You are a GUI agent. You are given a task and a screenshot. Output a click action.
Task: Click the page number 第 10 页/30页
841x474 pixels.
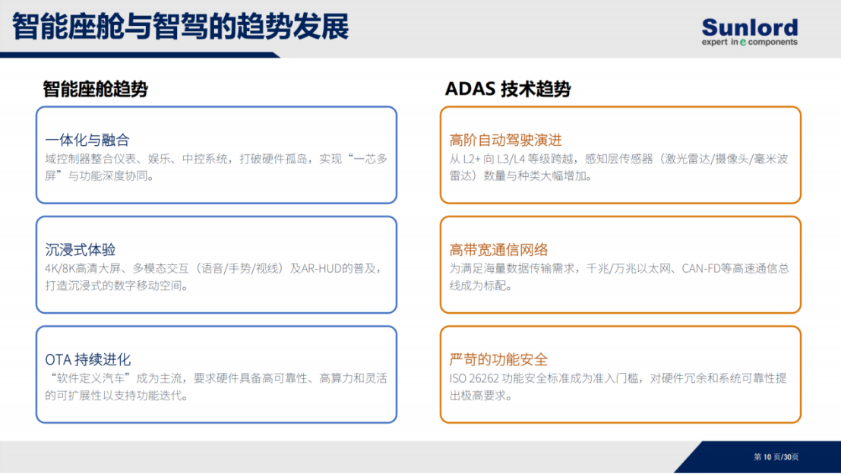(776, 457)
